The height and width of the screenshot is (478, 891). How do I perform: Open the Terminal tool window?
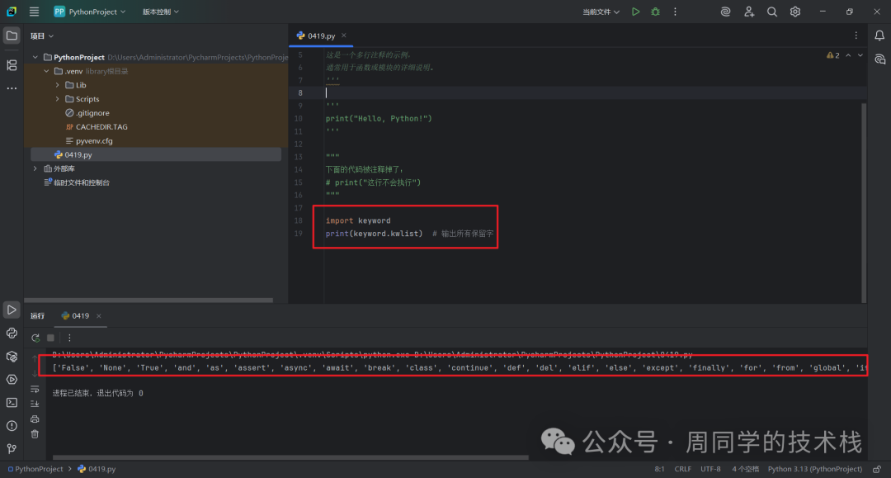(x=12, y=403)
